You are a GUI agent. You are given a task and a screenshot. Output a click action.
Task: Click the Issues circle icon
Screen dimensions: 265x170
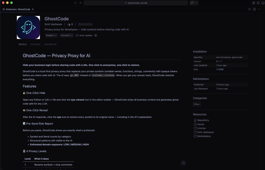[x=195, y=124]
